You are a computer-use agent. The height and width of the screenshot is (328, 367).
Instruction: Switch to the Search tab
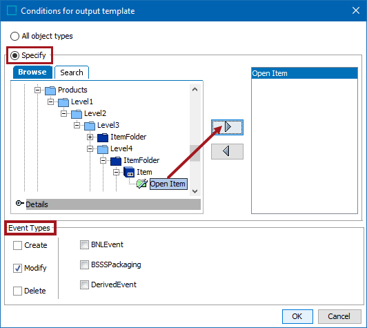click(x=72, y=73)
